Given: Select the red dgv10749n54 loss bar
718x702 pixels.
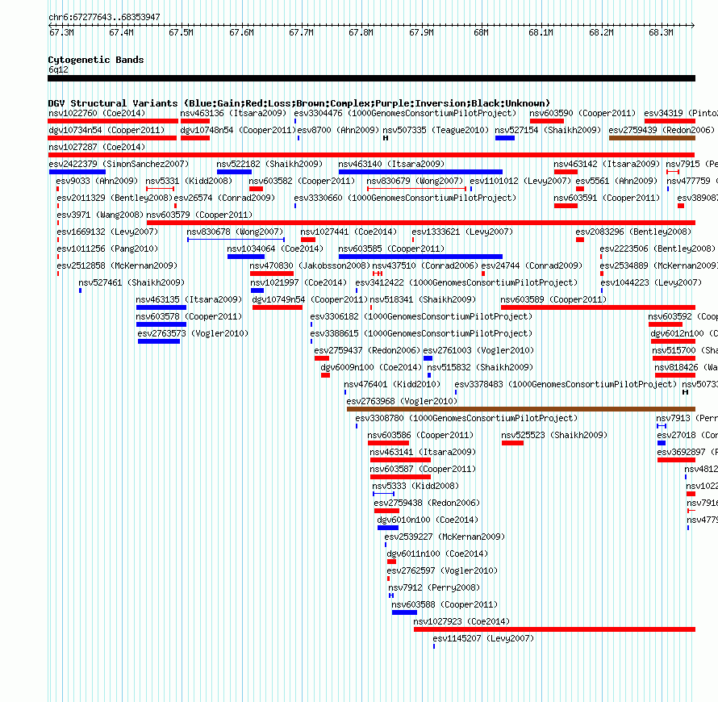Looking at the screenshot, I should click(x=278, y=307).
